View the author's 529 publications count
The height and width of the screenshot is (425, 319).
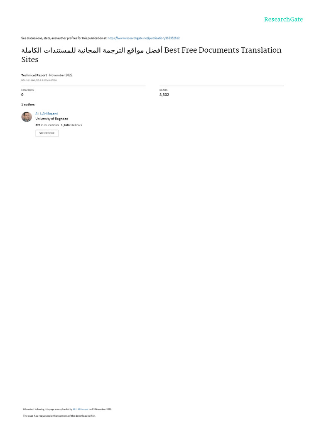[47, 125]
